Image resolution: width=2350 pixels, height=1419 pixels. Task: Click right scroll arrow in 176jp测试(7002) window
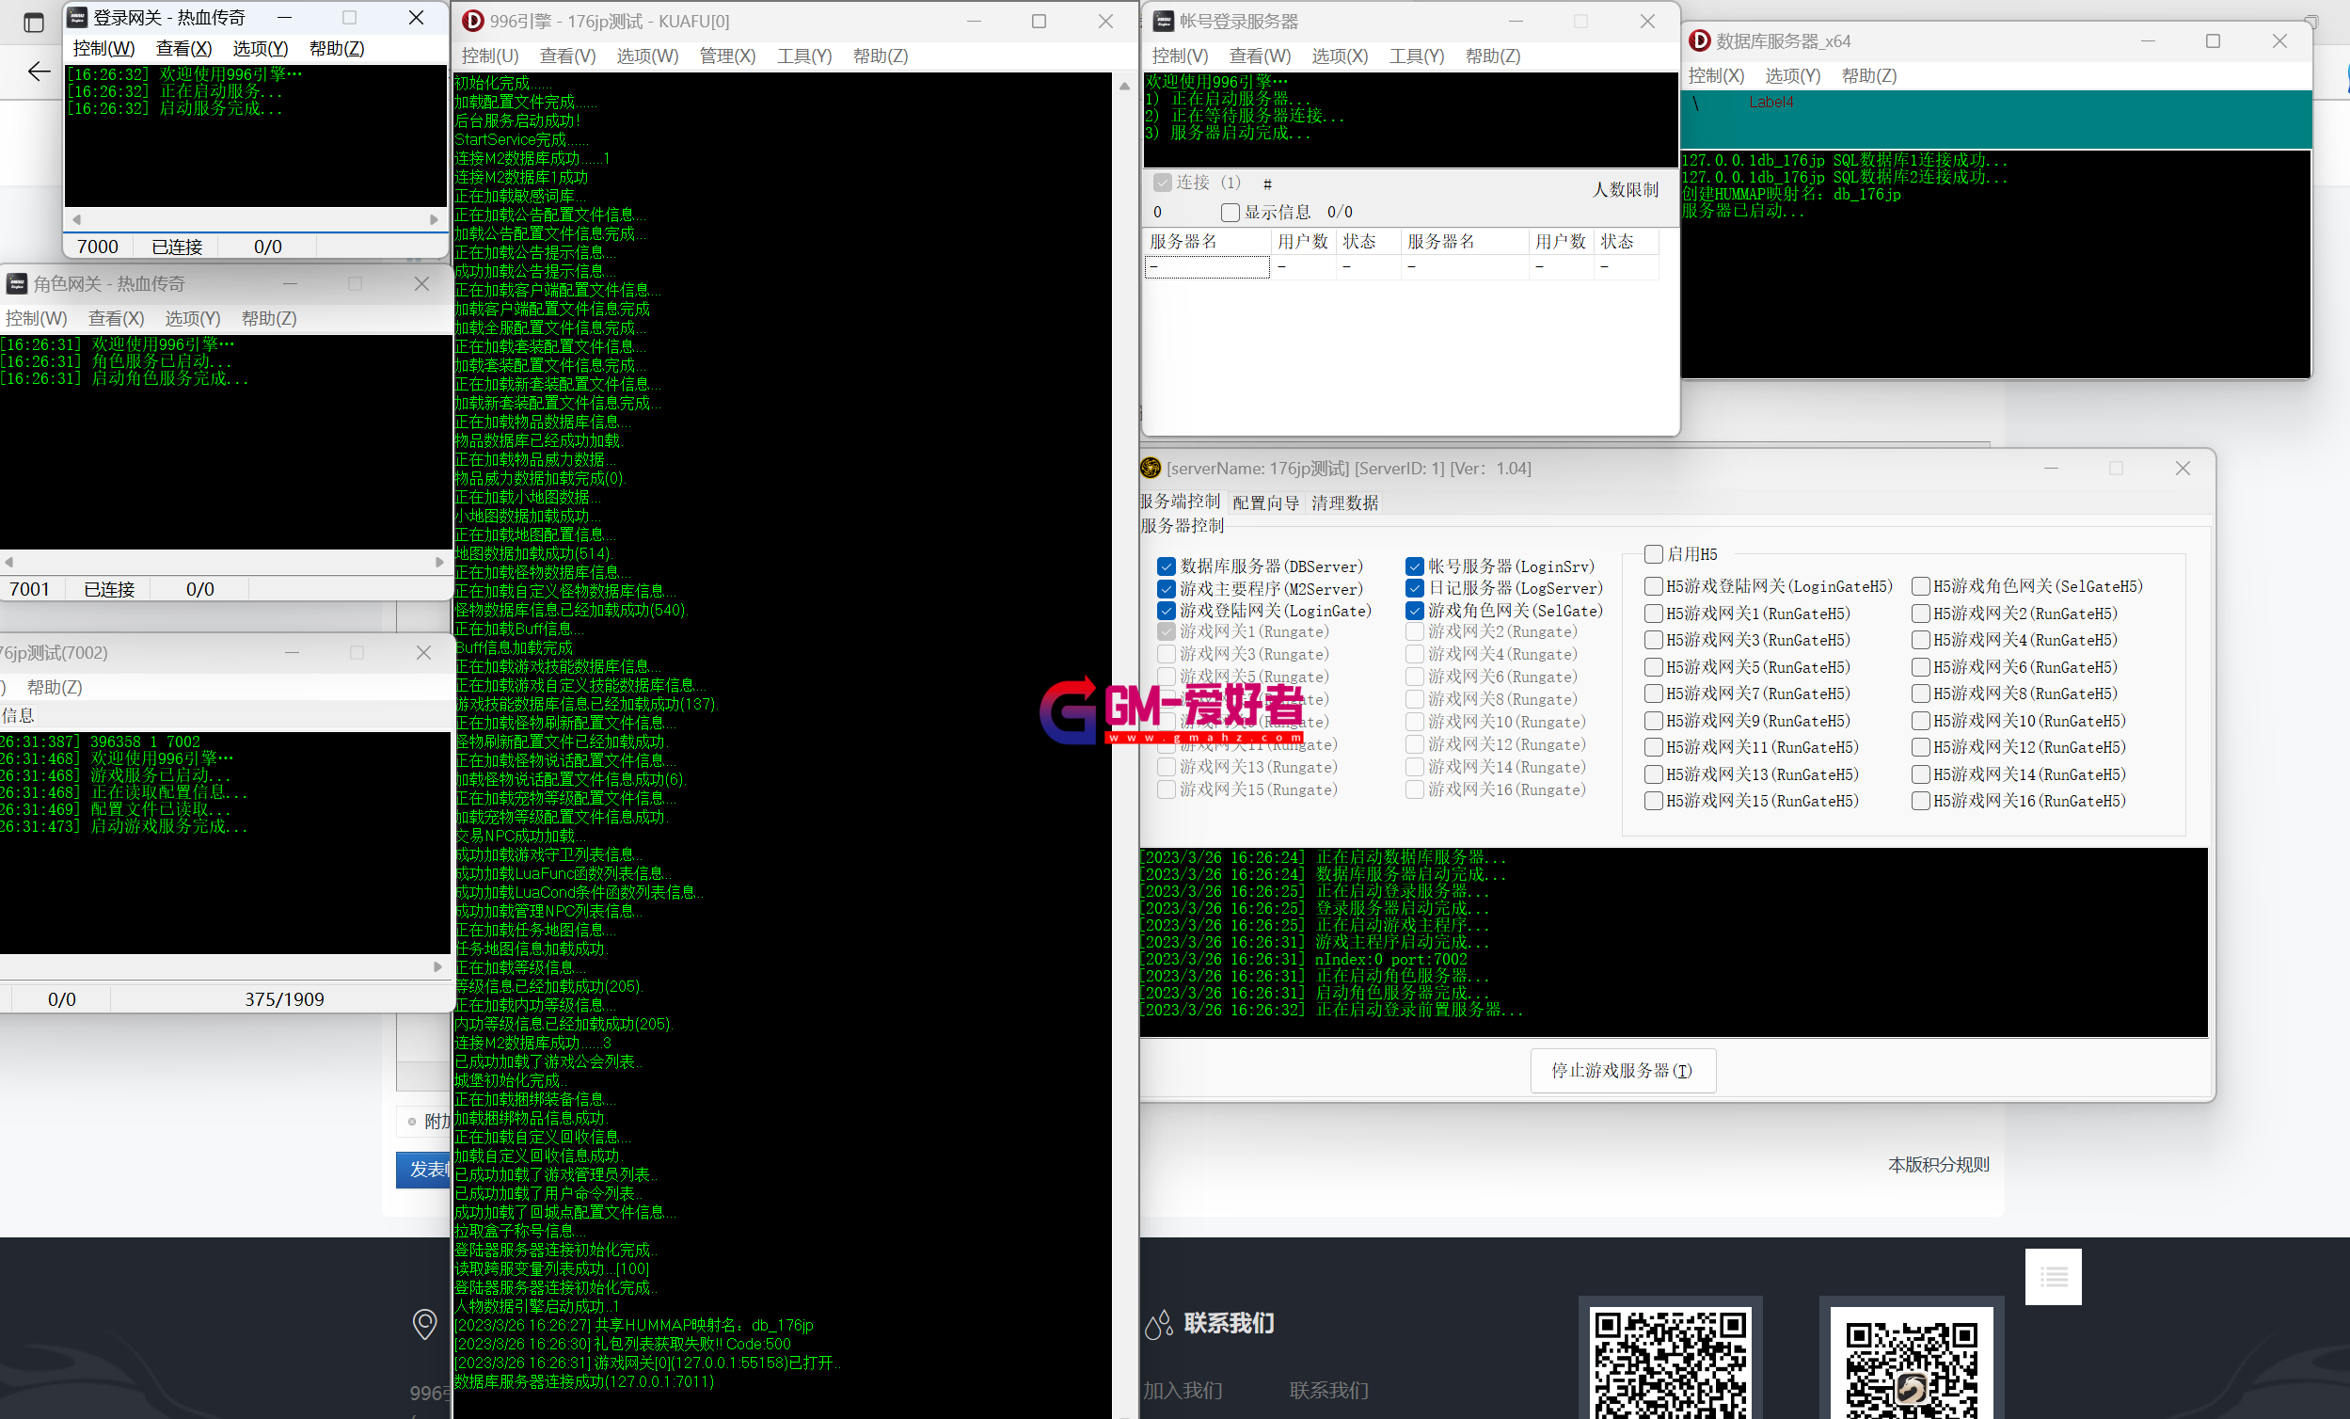[x=437, y=966]
